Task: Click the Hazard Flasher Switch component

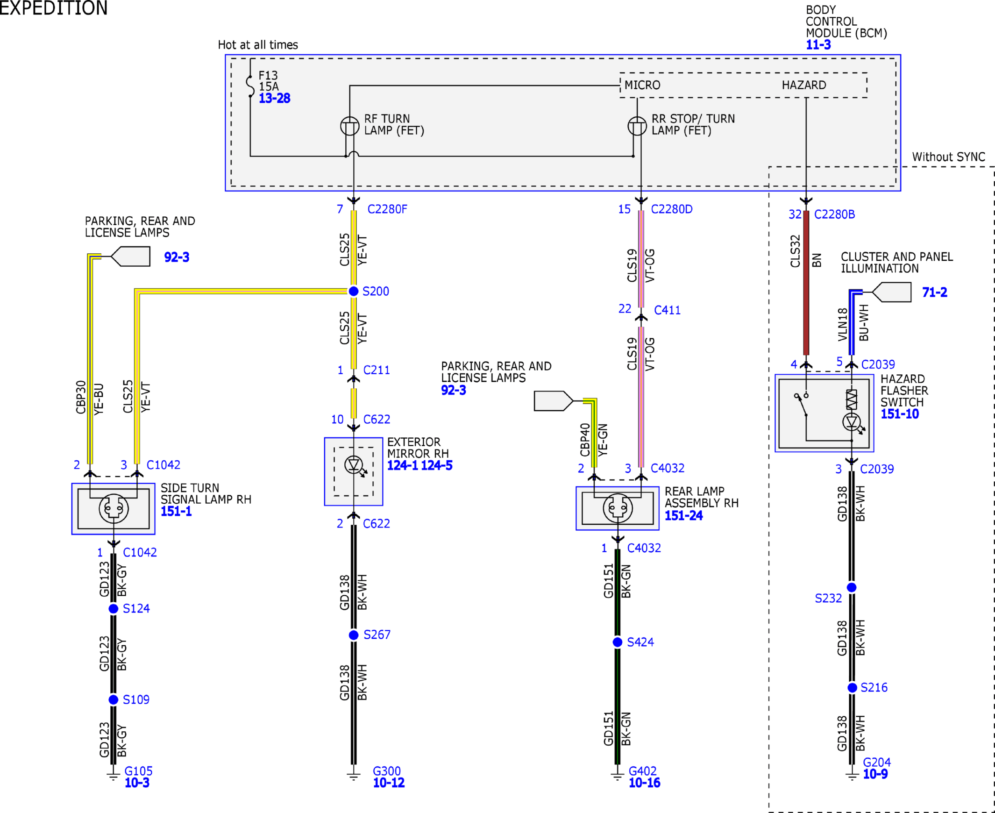Action: pos(824,413)
